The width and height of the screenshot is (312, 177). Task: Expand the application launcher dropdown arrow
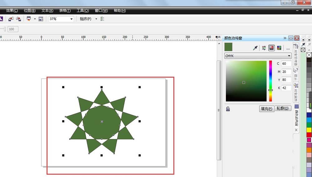click(x=35, y=19)
